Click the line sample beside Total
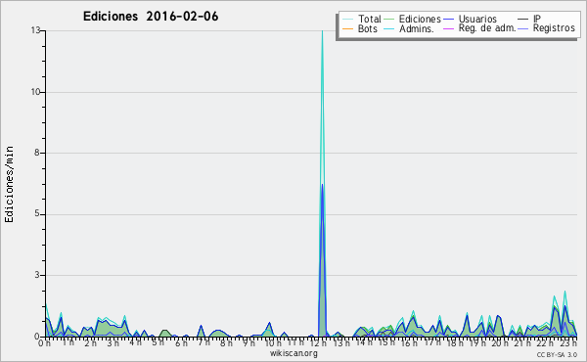This screenshot has height=362, width=587. click(347, 20)
